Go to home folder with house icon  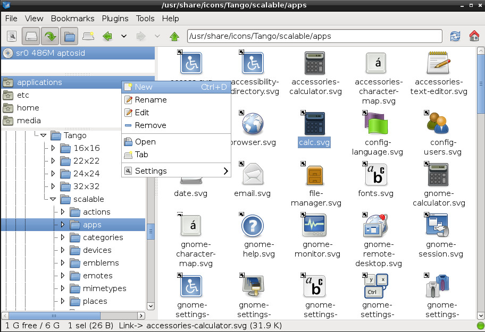click(474, 36)
